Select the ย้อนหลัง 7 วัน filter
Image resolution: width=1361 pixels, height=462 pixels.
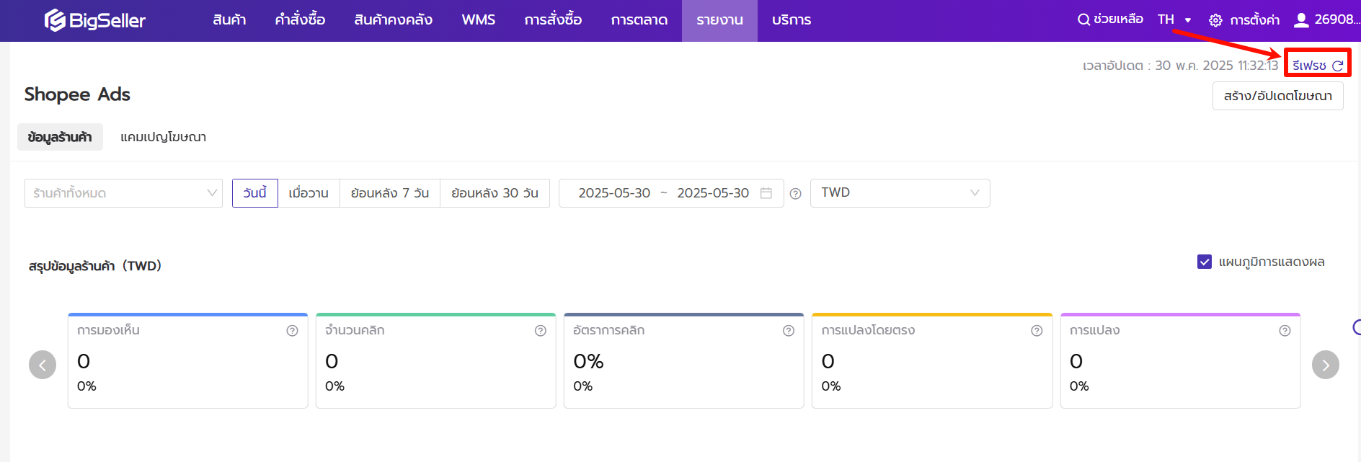(390, 193)
